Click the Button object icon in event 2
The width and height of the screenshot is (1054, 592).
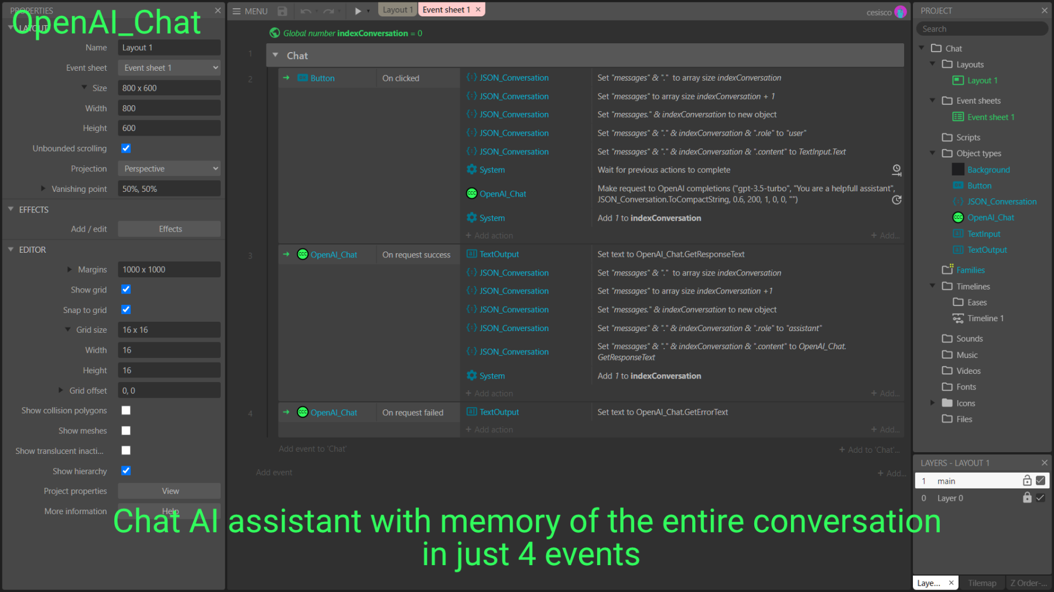[x=302, y=77]
